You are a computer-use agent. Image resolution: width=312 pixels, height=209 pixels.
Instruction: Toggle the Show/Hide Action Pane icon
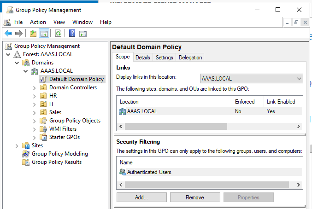tap(83, 34)
